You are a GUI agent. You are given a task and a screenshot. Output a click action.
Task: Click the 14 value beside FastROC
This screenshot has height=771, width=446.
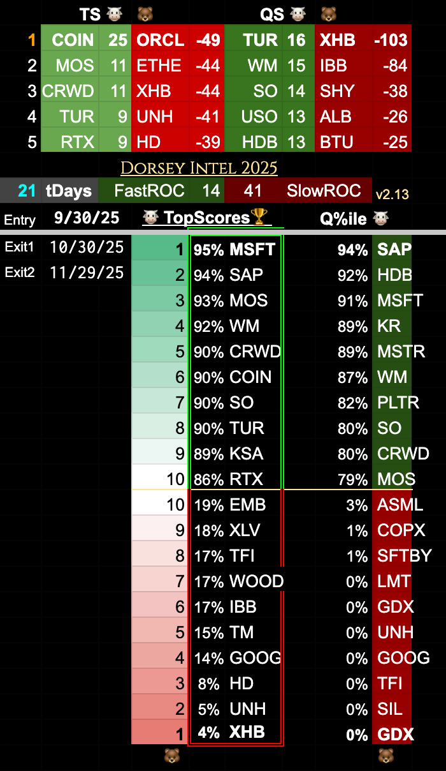tap(210, 190)
